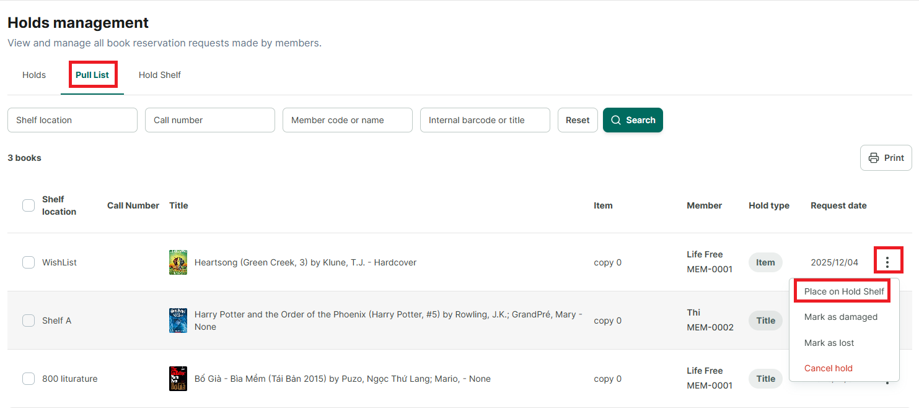
Task: Select Place on Hold Shelf option
Action: [844, 291]
